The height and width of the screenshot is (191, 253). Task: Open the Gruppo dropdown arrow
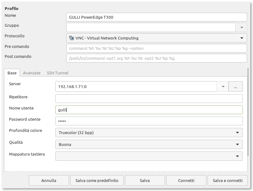point(241,27)
